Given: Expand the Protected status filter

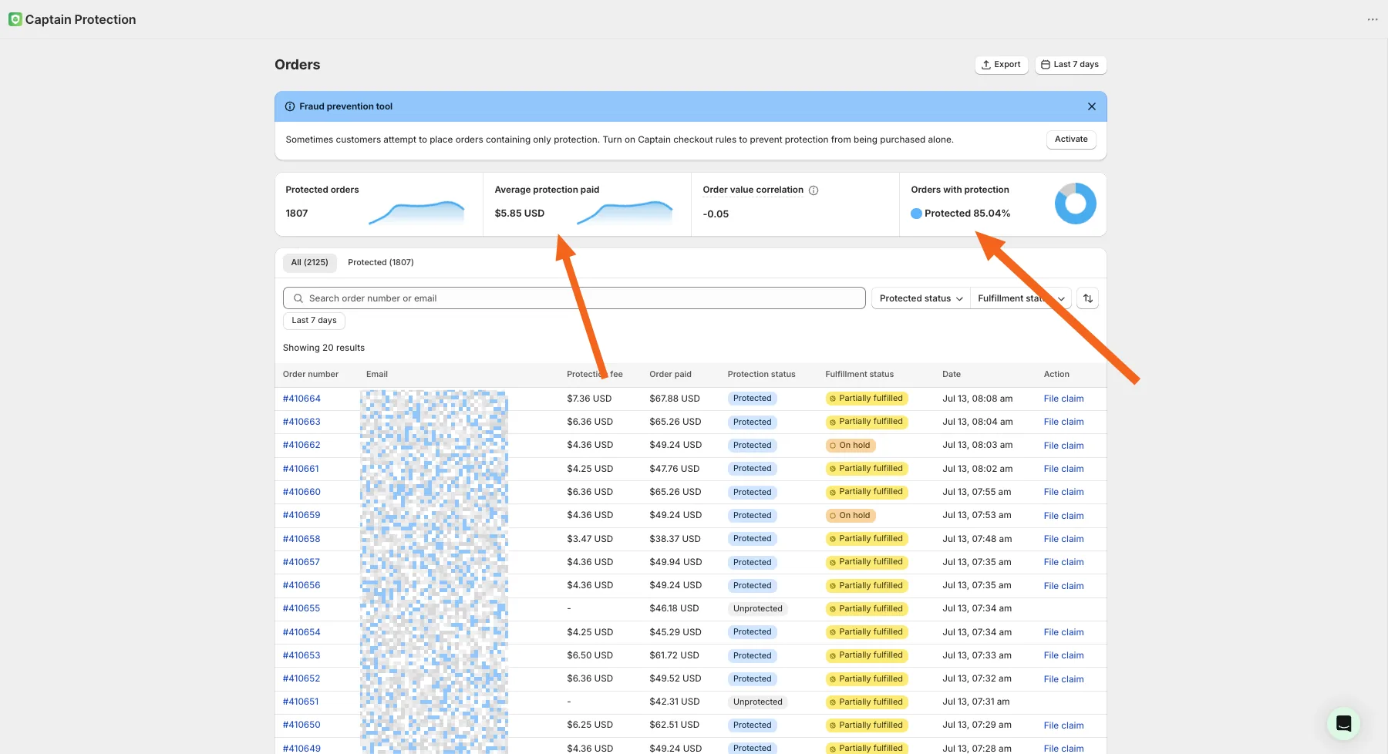Looking at the screenshot, I should [921, 298].
